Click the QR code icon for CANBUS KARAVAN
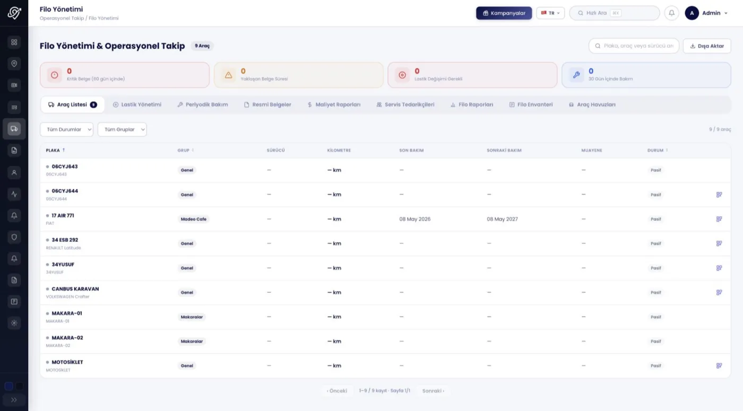The width and height of the screenshot is (743, 411). click(x=719, y=292)
